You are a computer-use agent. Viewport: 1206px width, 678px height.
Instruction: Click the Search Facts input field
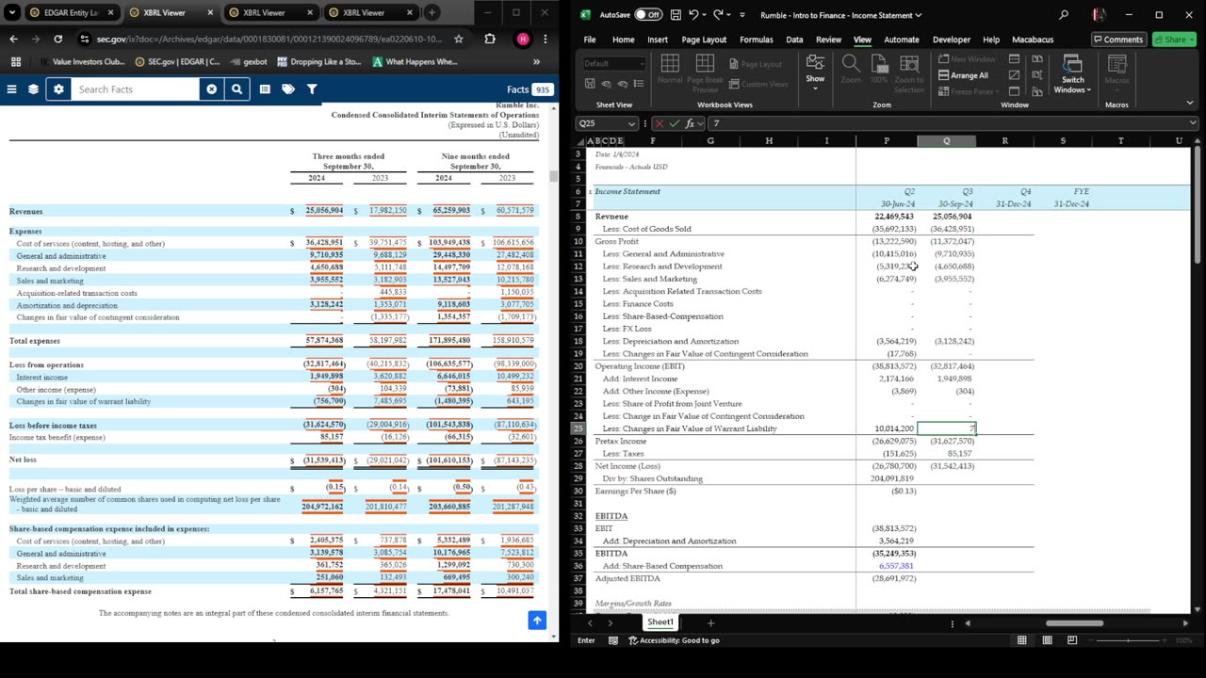(x=136, y=89)
